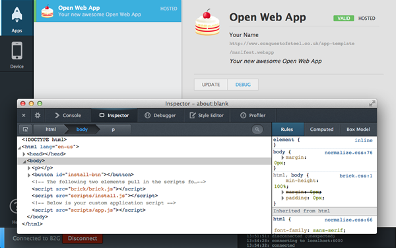
Task: Select the Box Model sidebar tab
Action: tap(358, 130)
